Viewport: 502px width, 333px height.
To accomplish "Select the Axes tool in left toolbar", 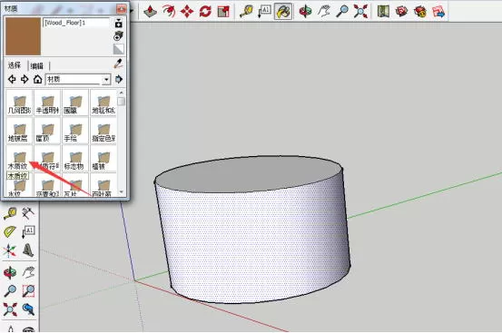I will pos(10,250).
